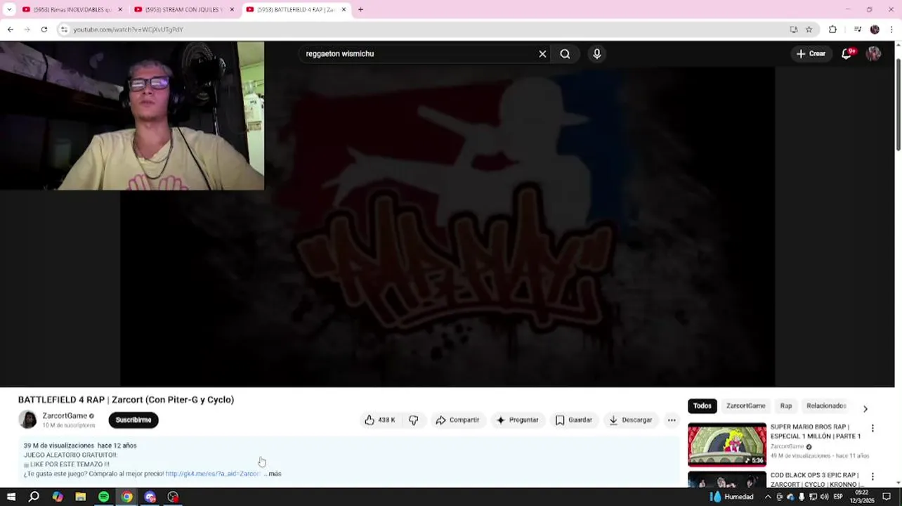Click the search magnifier icon on YouTube
Viewport: 902px width, 506px height.
coord(565,54)
